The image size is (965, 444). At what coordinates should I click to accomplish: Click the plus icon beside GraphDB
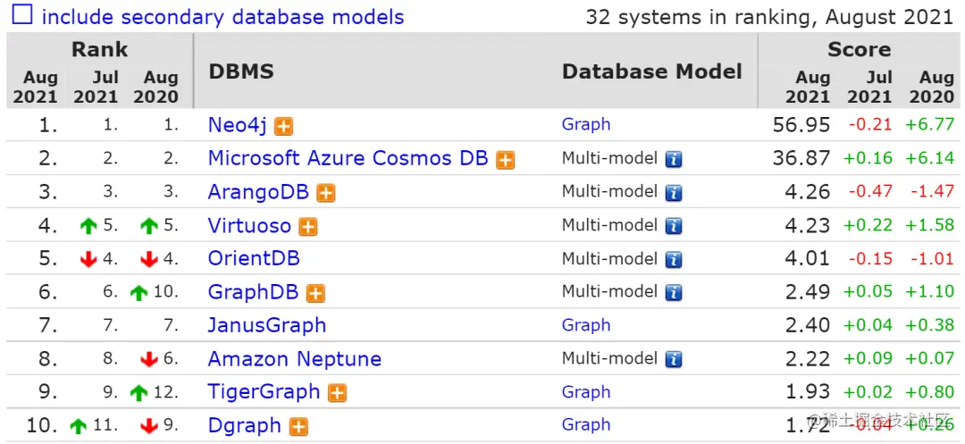tap(315, 293)
